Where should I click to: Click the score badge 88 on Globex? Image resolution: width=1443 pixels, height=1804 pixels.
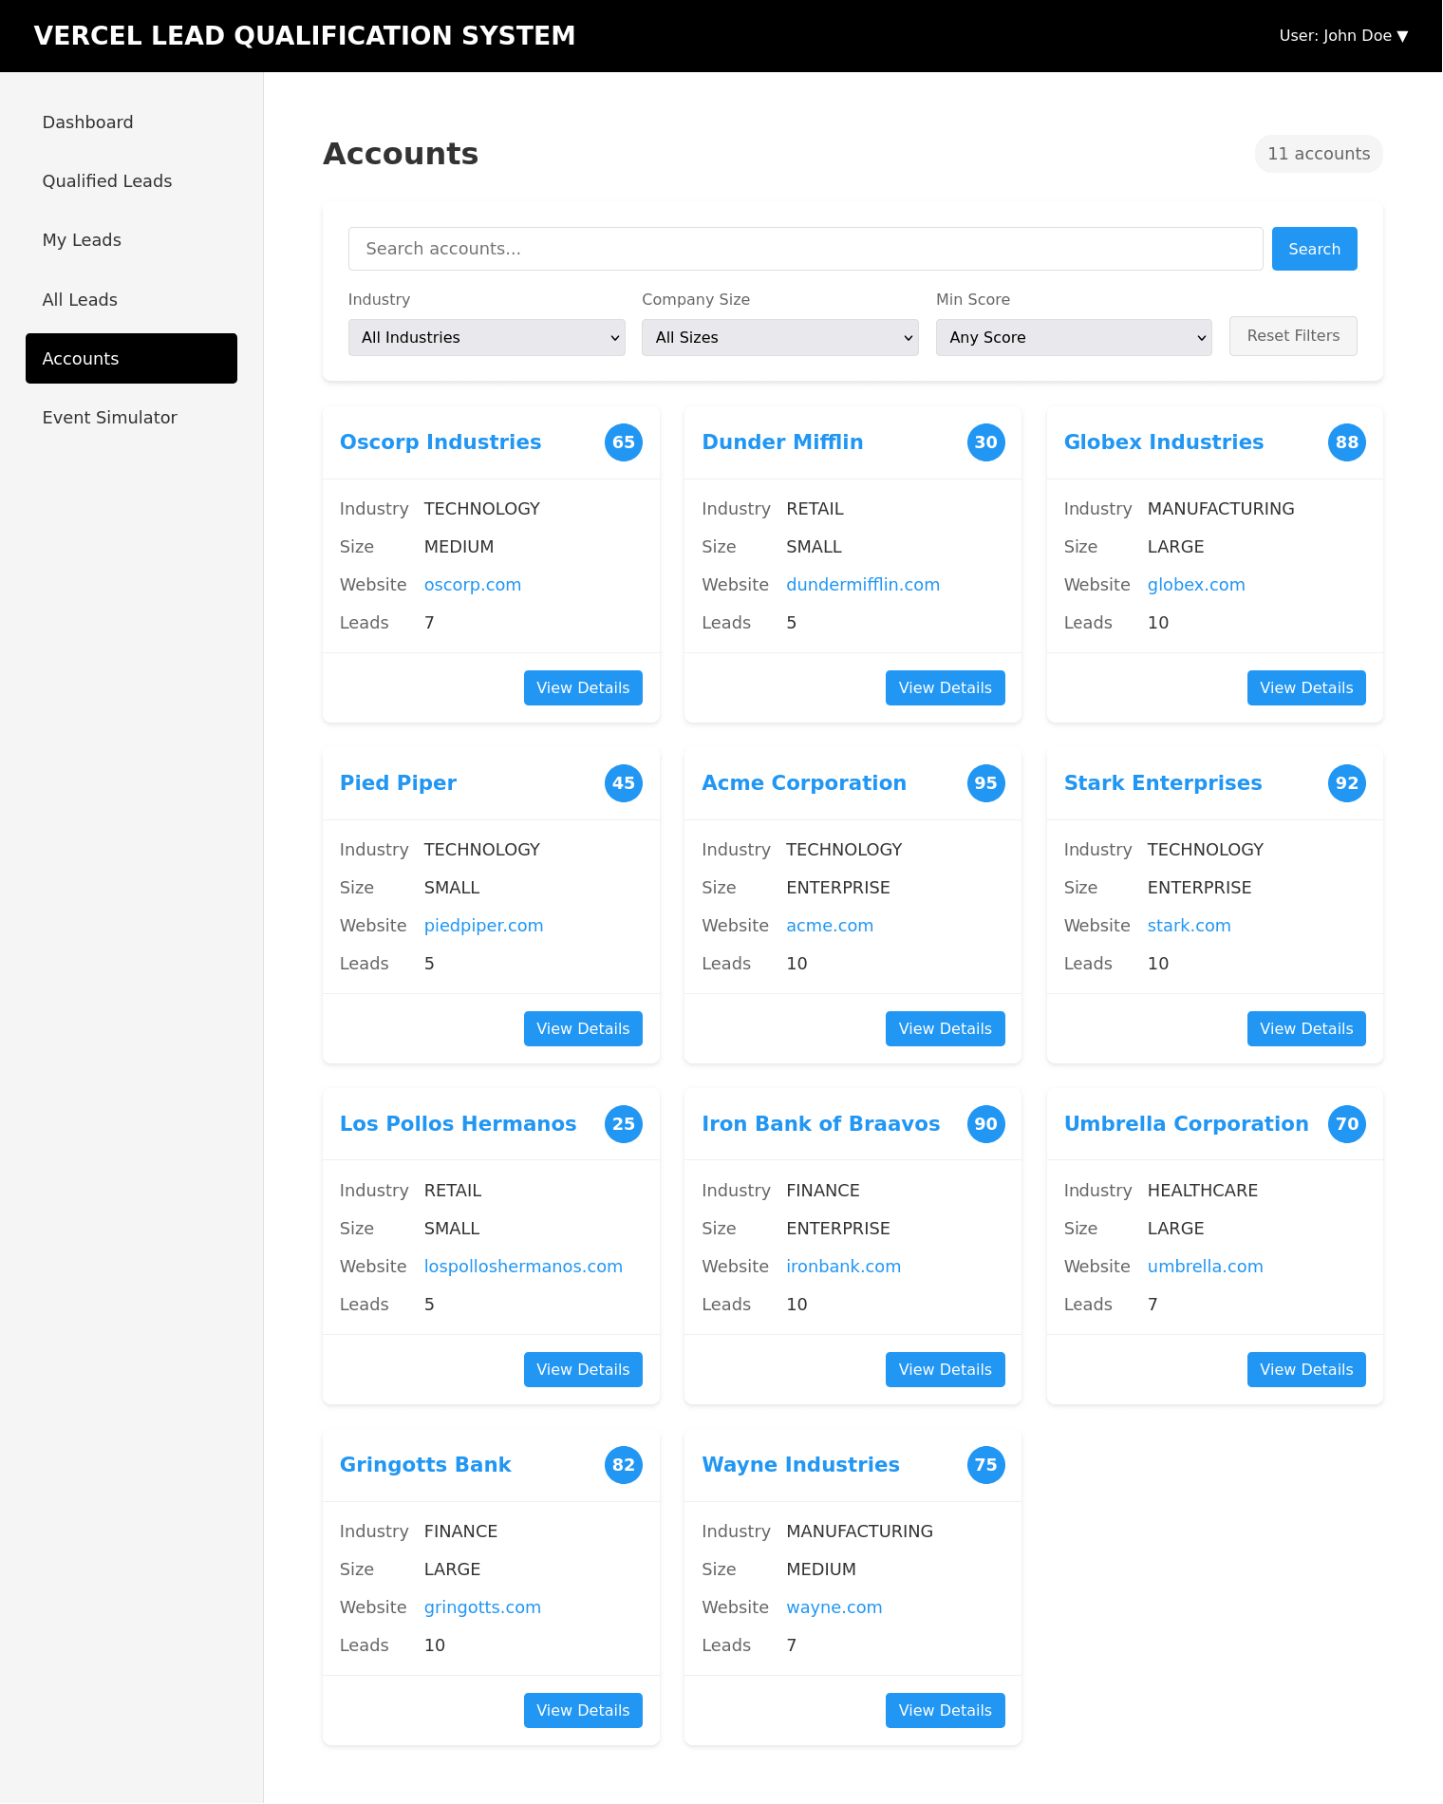click(1347, 442)
